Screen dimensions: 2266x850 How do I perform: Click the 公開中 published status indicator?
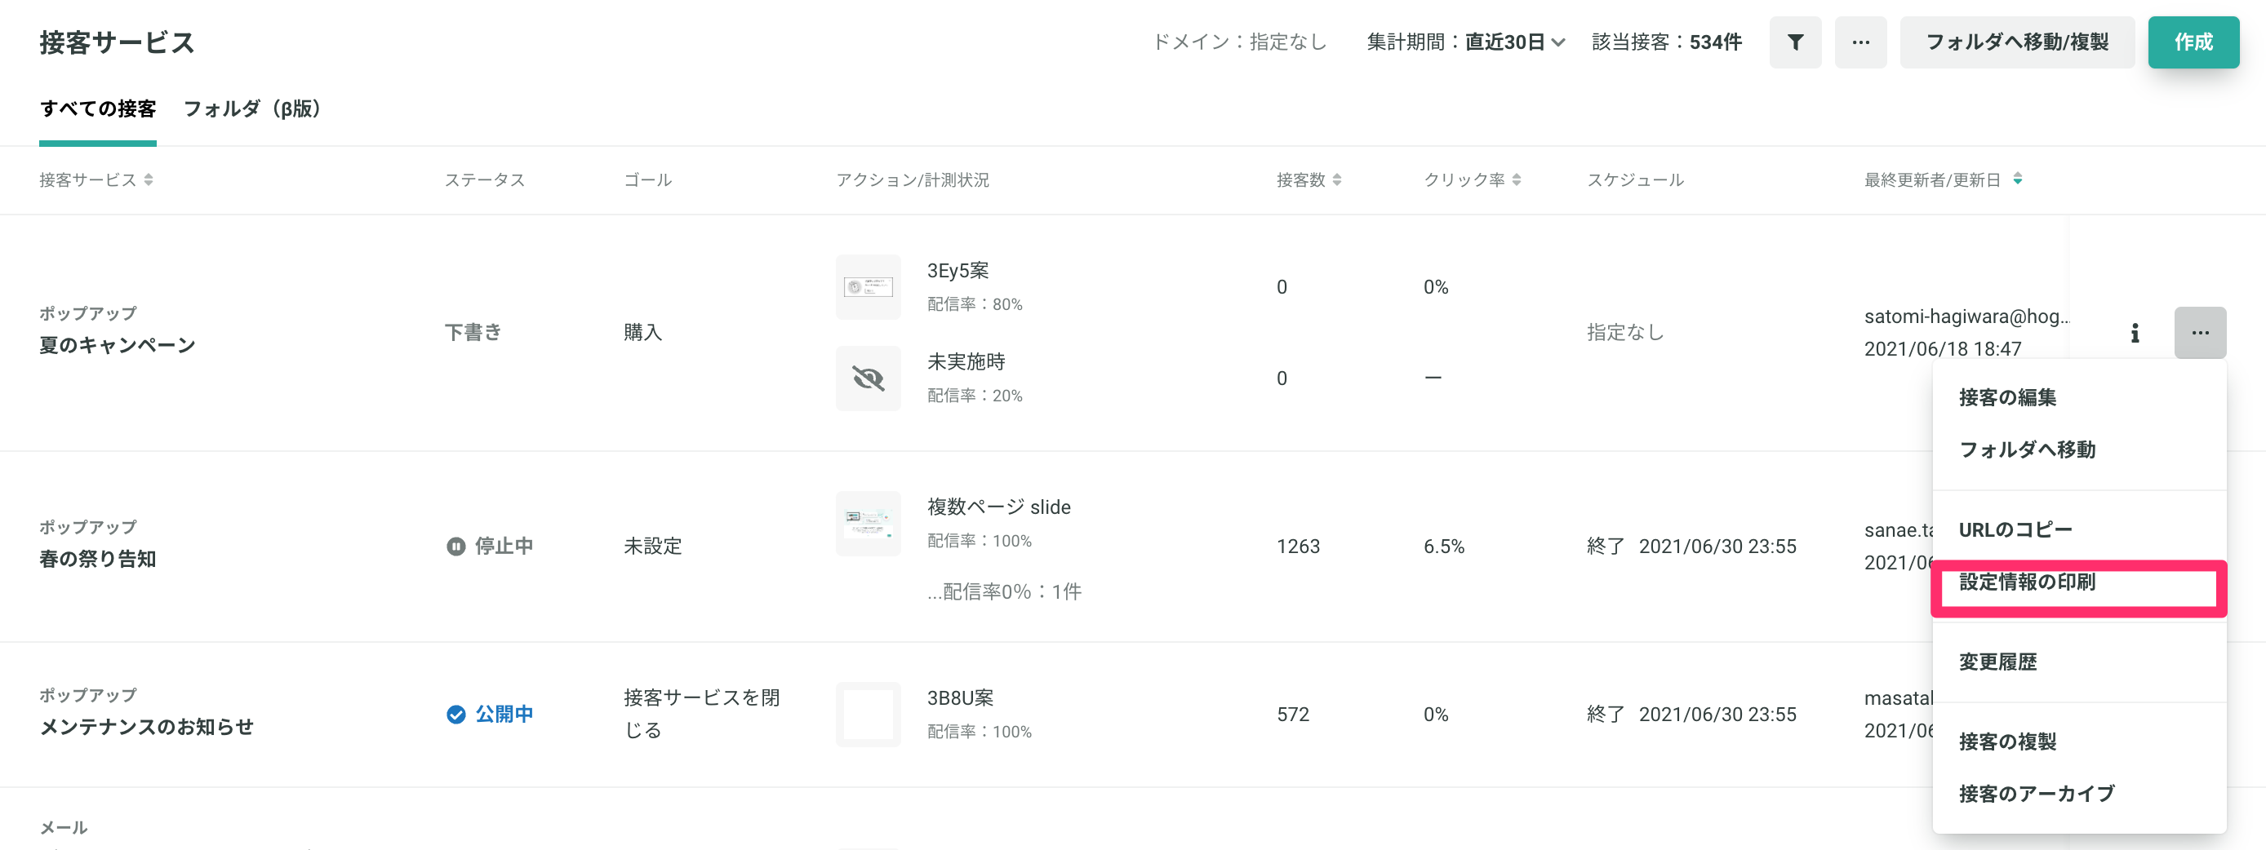pyautogui.click(x=490, y=715)
